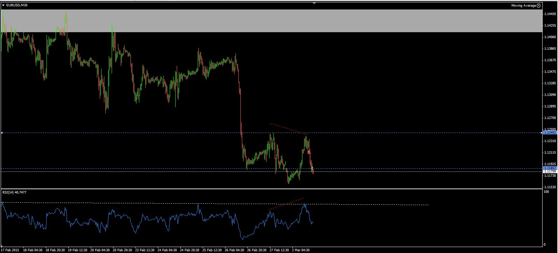Click the 19 Feb 12:30 time label

(77, 250)
